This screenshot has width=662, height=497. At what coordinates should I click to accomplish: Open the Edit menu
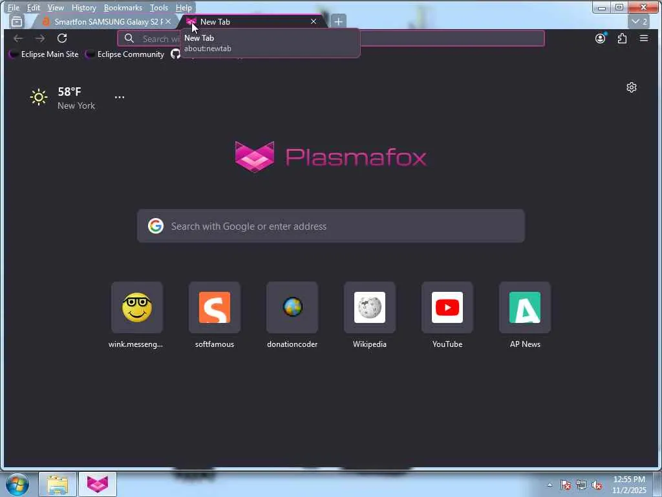click(34, 8)
